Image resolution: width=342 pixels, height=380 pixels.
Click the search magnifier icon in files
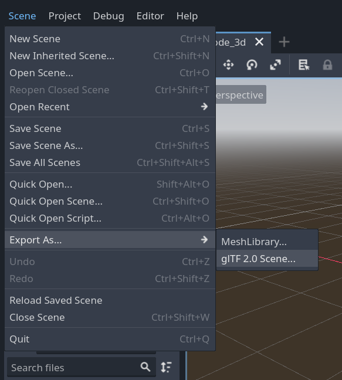[145, 367]
